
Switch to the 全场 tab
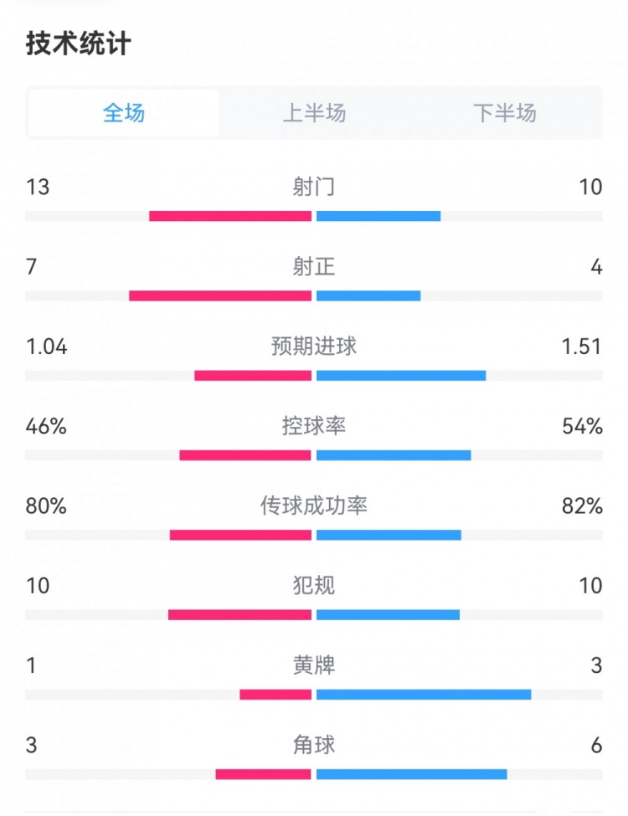click(x=124, y=113)
